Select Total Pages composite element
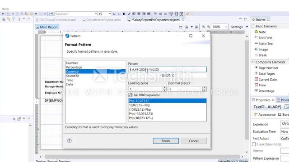Viewport: 289px width, 162px height. pos(265,74)
